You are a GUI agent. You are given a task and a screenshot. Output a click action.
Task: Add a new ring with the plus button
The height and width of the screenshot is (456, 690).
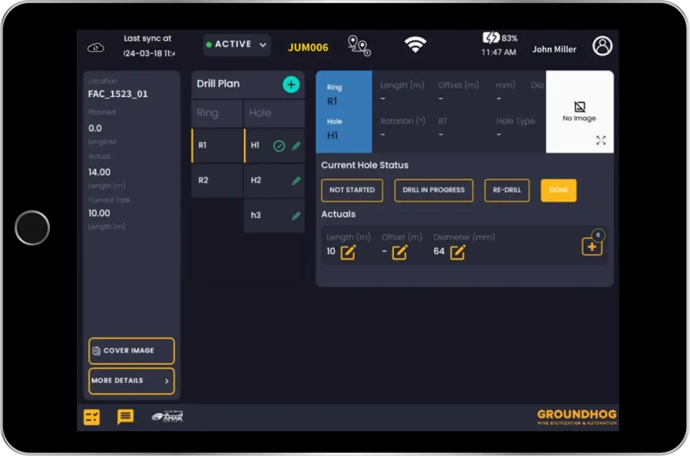tap(290, 84)
